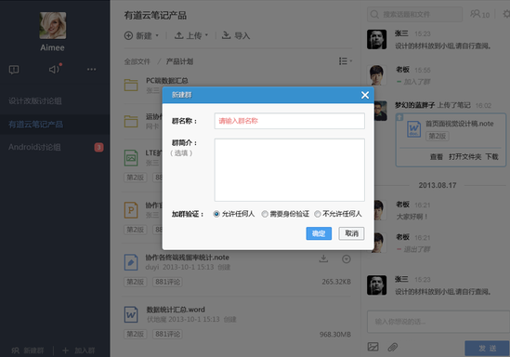Click 新建群 at sidebar bottom
This screenshot has width=510, height=357.
tap(28, 350)
